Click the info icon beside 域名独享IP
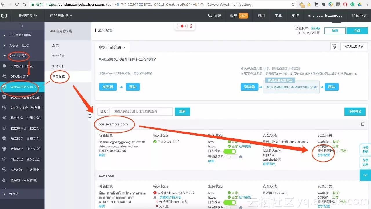371x209 pixels. click(241, 157)
